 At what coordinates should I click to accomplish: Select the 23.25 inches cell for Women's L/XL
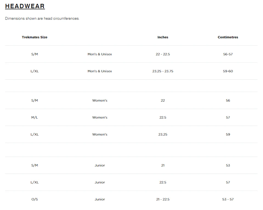tap(163, 134)
